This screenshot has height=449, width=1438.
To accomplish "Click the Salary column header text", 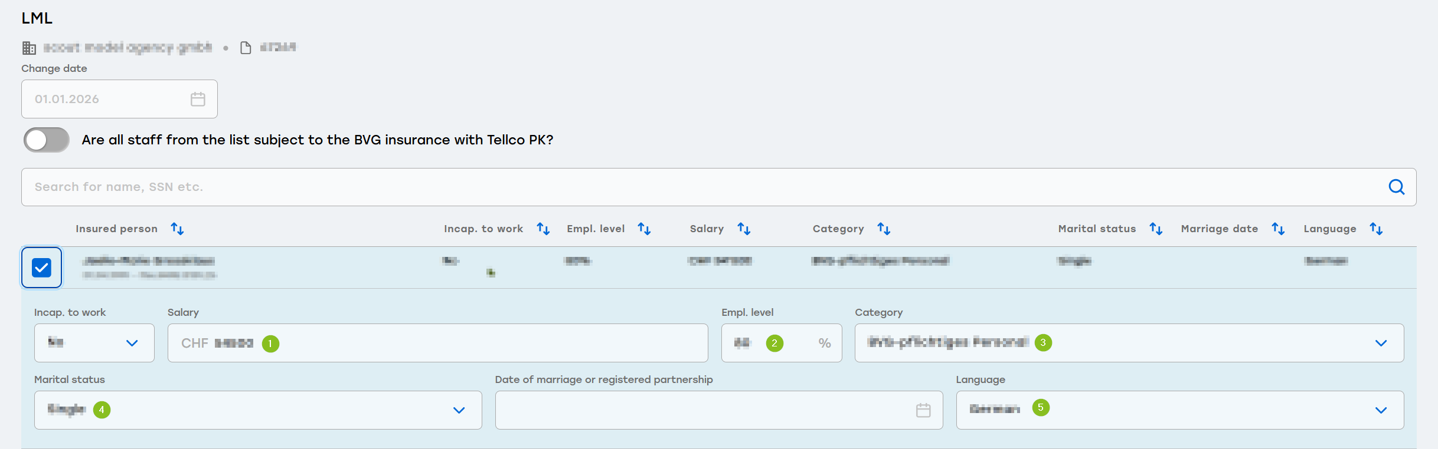I will click(707, 229).
